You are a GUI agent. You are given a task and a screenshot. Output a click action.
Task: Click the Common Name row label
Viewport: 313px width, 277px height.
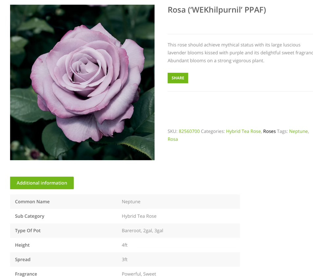tap(32, 202)
